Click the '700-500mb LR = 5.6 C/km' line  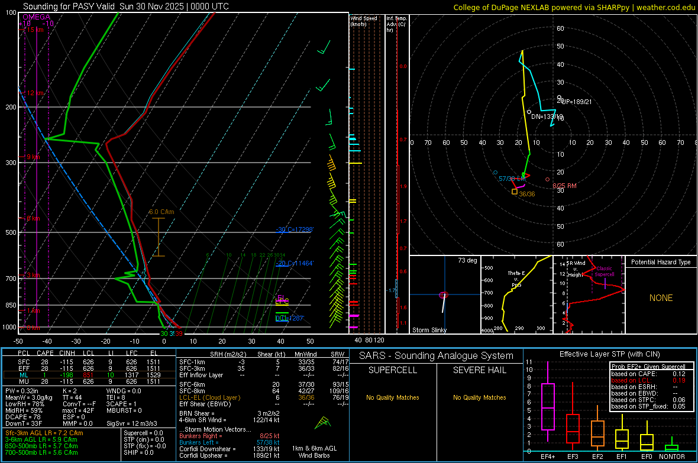point(41,452)
